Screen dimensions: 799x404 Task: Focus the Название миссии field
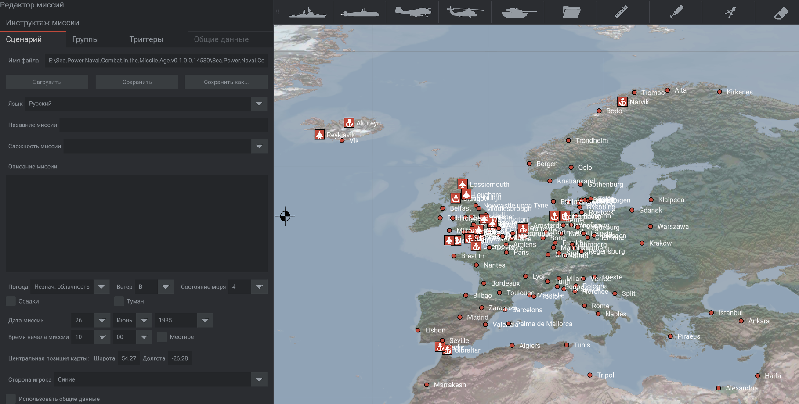(x=163, y=125)
